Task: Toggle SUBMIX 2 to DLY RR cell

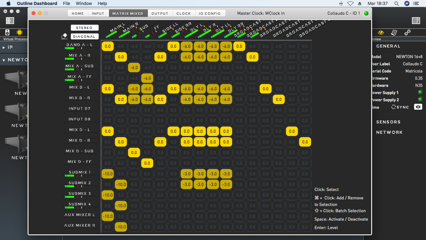Action: click(x=226, y=184)
